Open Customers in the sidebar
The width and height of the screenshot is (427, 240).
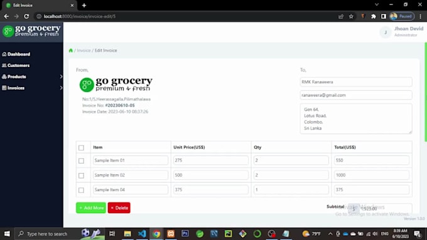[x=16, y=65]
